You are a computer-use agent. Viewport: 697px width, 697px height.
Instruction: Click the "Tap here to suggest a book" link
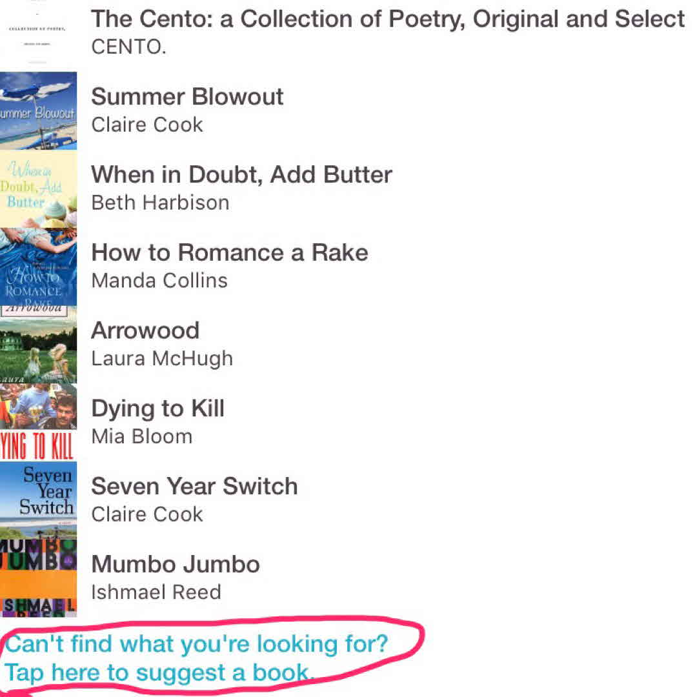[159, 672]
